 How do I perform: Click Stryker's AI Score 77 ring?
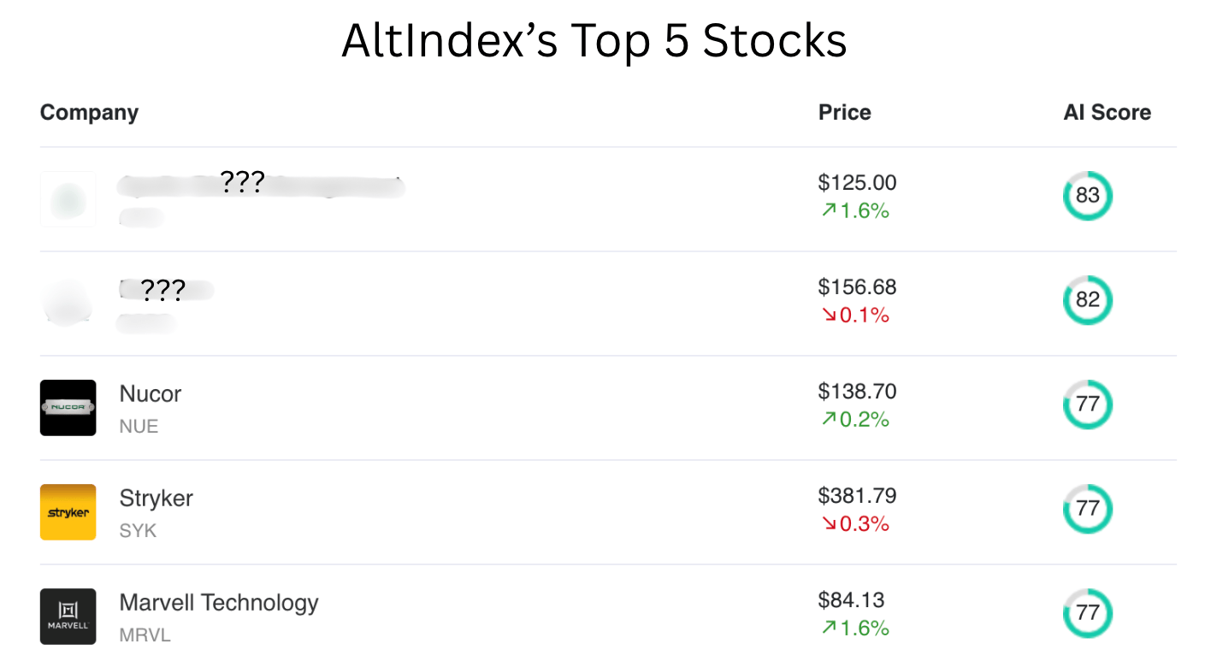point(1087,509)
